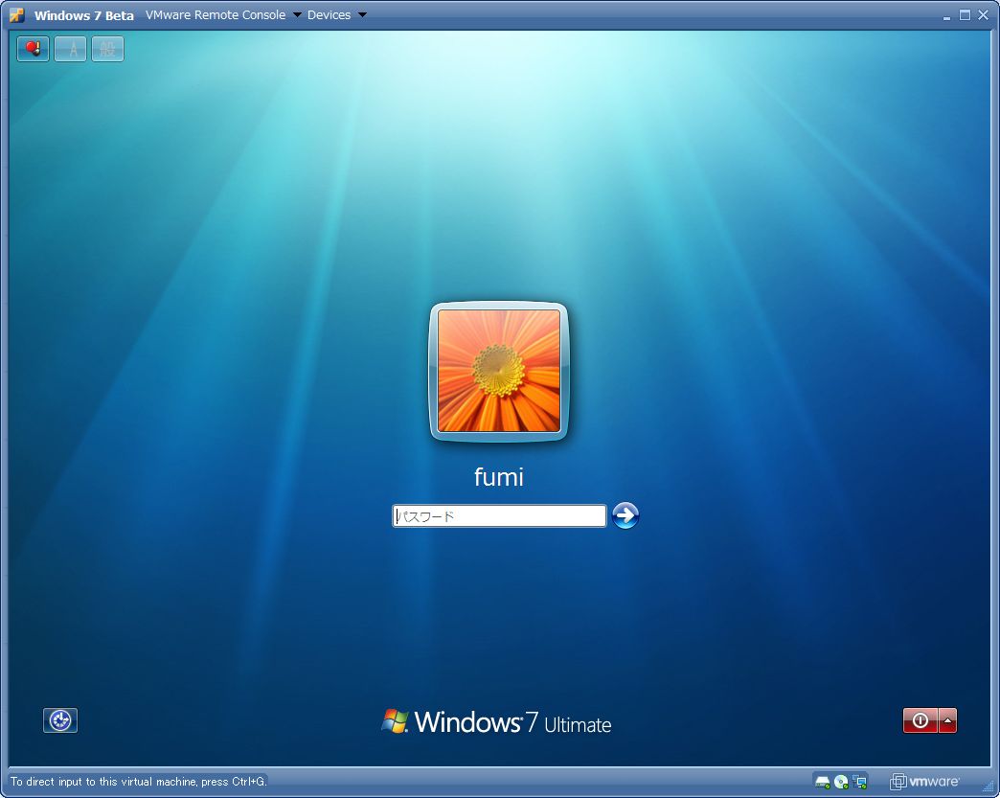This screenshot has height=798, width=1000.
Task: Open the Ease of Access options
Action: click(x=60, y=720)
